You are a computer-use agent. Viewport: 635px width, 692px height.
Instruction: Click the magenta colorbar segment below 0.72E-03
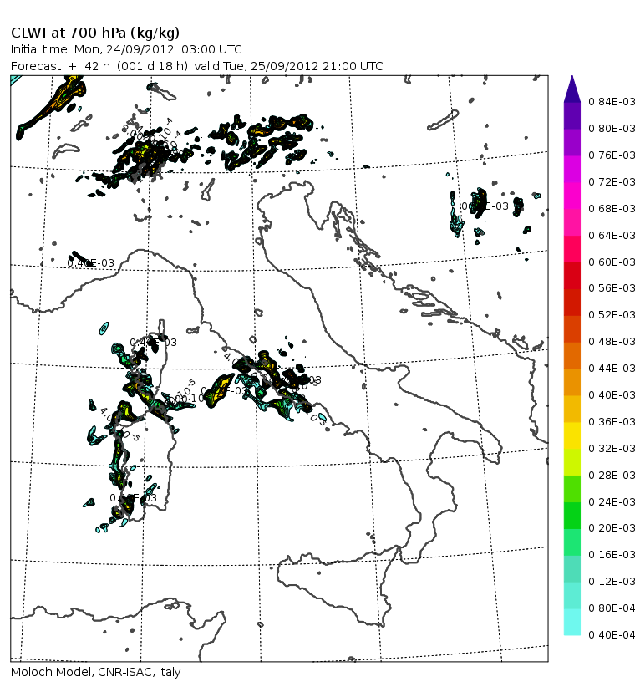pos(571,195)
